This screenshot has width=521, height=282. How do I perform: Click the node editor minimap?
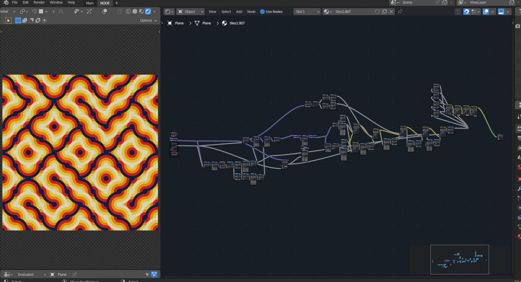click(x=459, y=259)
